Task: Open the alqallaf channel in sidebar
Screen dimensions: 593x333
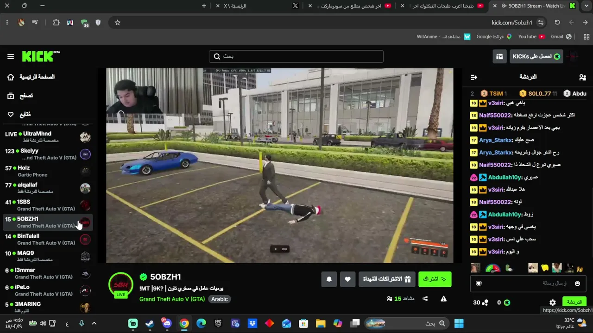Action: pyautogui.click(x=48, y=188)
